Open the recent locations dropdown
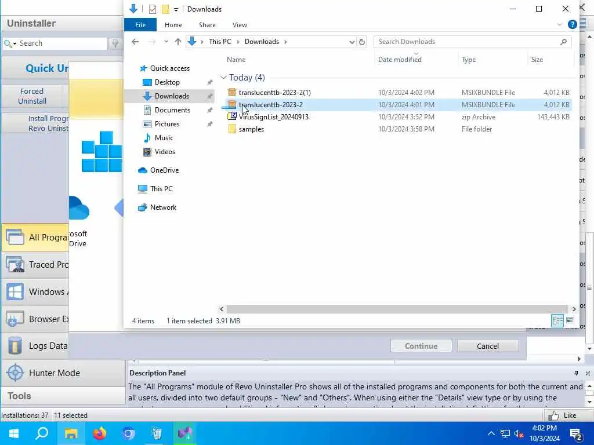The image size is (594, 445). [166, 42]
